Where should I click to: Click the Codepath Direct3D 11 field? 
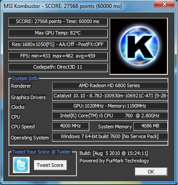[x=58, y=68]
